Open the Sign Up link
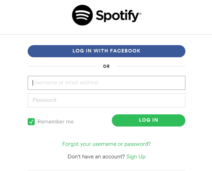 [136, 157]
